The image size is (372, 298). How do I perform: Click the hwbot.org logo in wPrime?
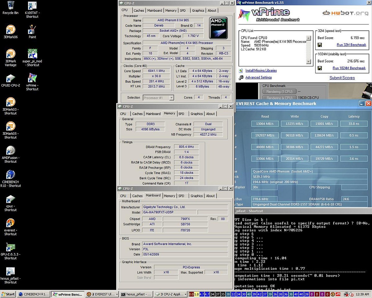345,13
